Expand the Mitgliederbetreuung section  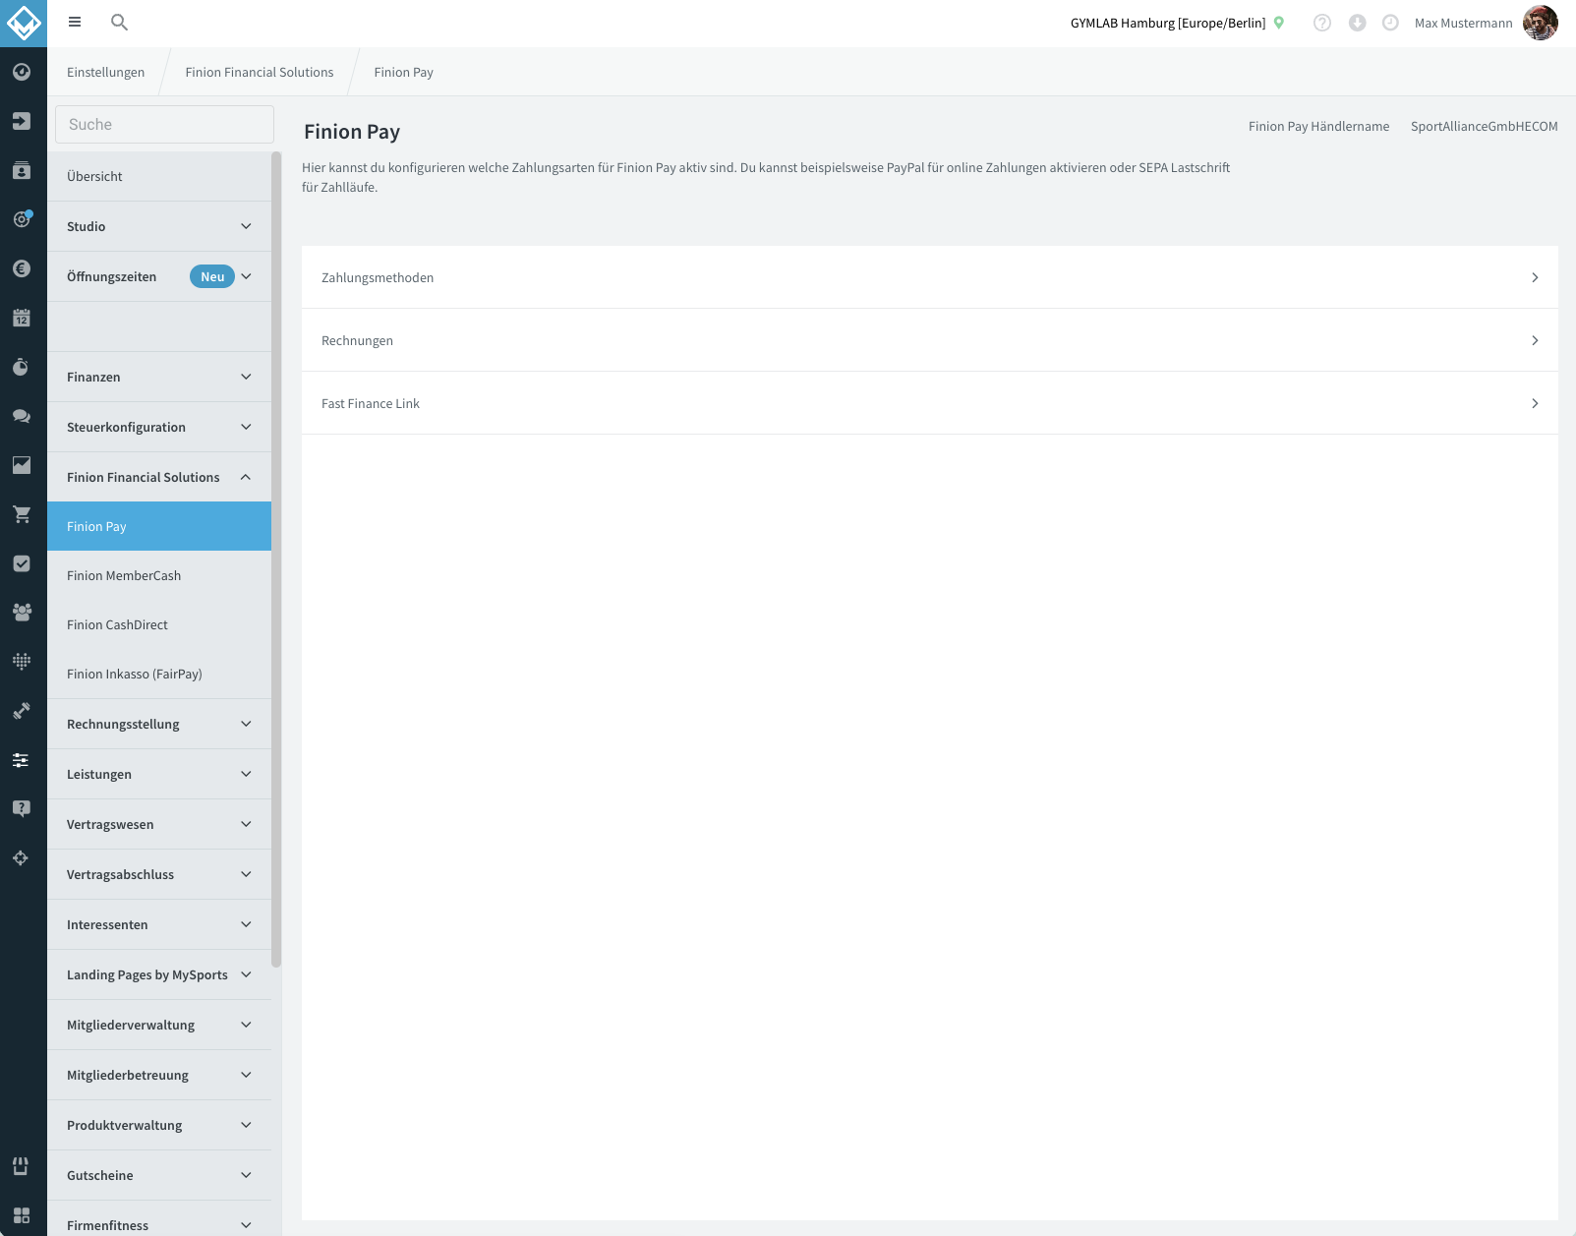pos(159,1075)
